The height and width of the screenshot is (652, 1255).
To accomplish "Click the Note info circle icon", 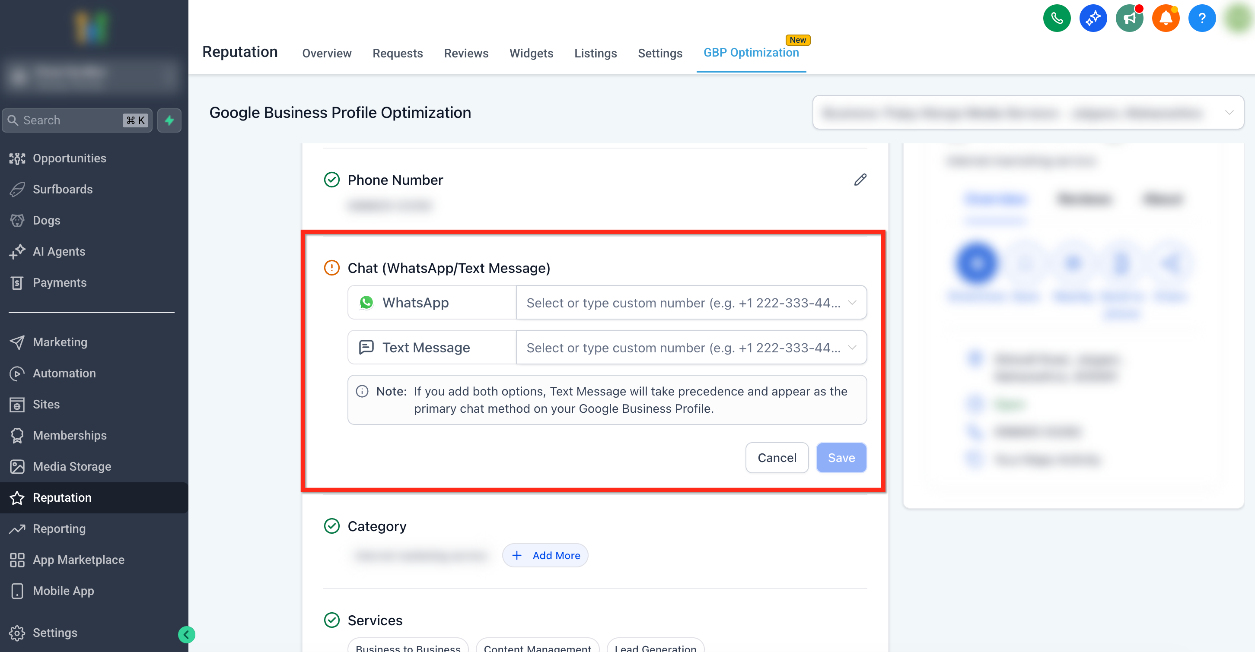I will pos(362,391).
